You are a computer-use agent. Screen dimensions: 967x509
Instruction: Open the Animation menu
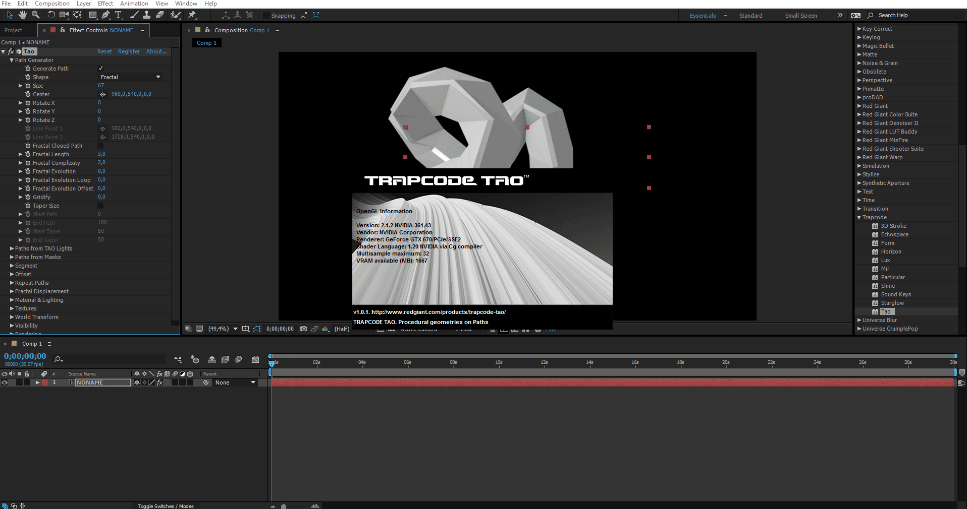[x=134, y=4]
